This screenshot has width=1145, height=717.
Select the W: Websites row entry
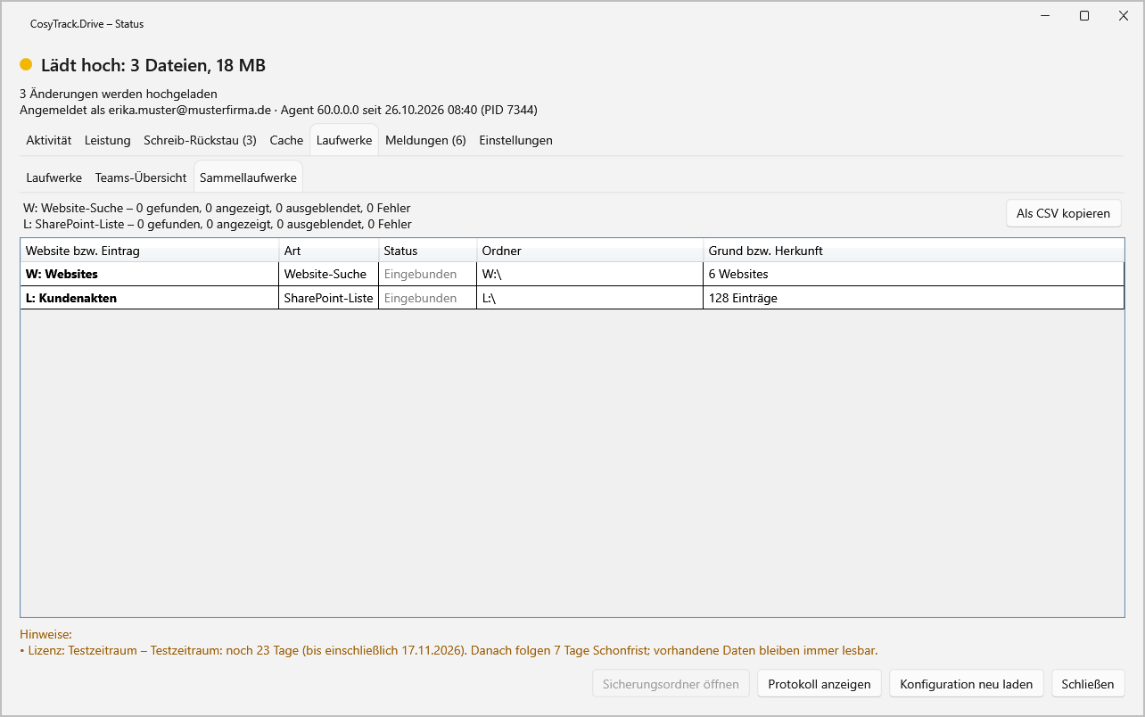tap(150, 274)
